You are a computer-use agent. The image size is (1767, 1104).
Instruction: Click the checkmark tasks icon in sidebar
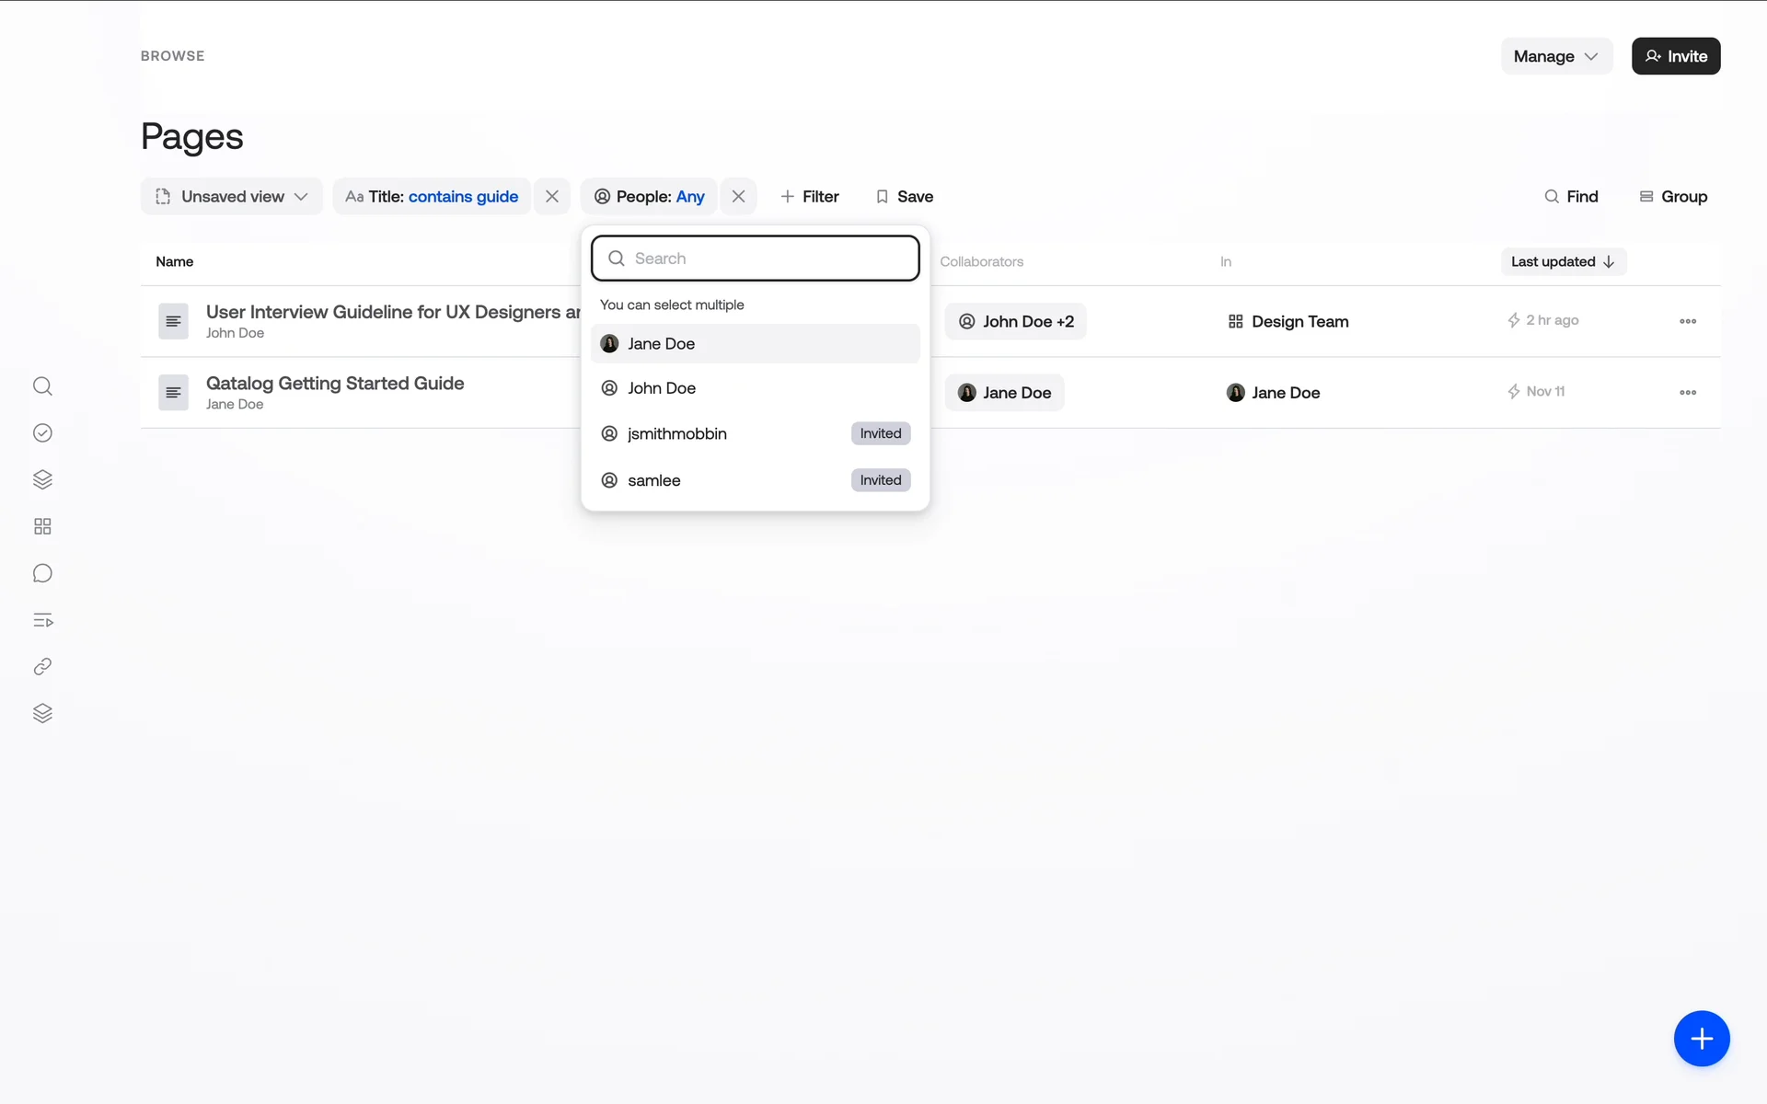(x=42, y=433)
